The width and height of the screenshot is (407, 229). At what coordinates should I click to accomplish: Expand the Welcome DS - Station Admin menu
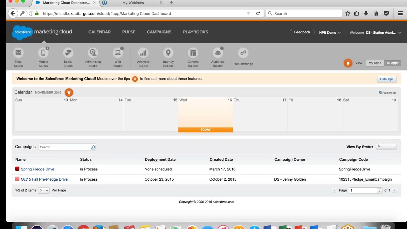tap(375, 32)
